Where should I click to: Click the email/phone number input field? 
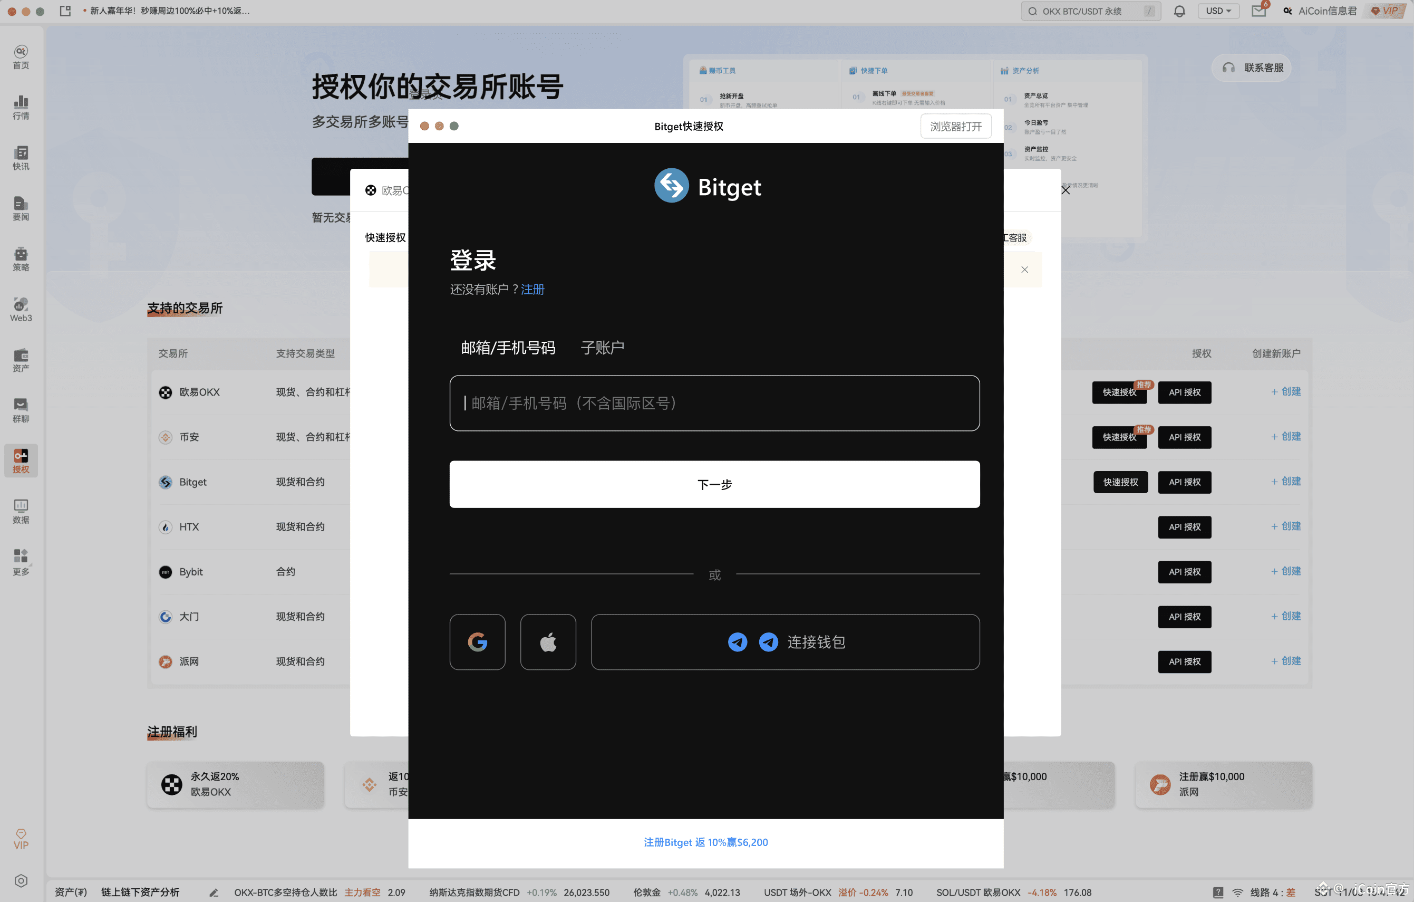click(x=714, y=403)
